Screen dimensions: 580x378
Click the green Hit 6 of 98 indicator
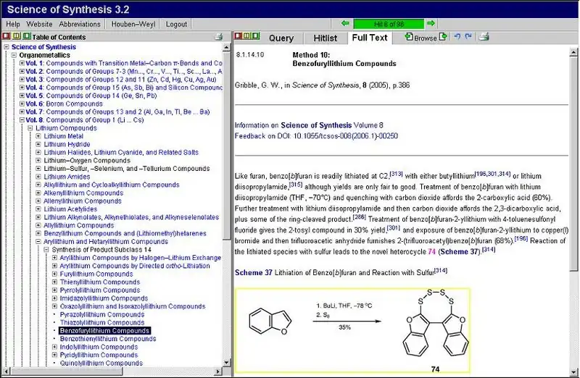pos(388,24)
